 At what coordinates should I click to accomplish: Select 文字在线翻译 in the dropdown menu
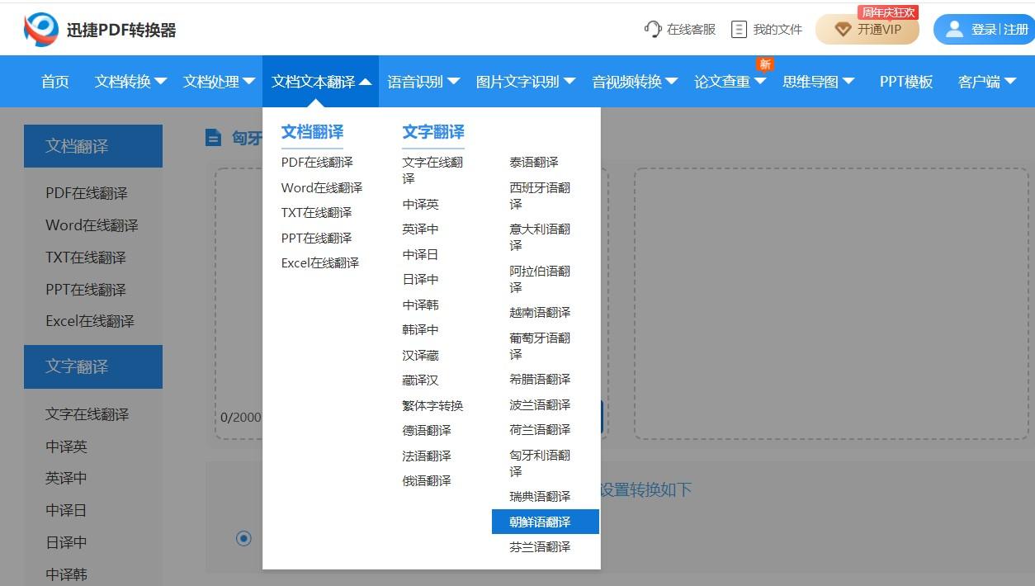(432, 170)
